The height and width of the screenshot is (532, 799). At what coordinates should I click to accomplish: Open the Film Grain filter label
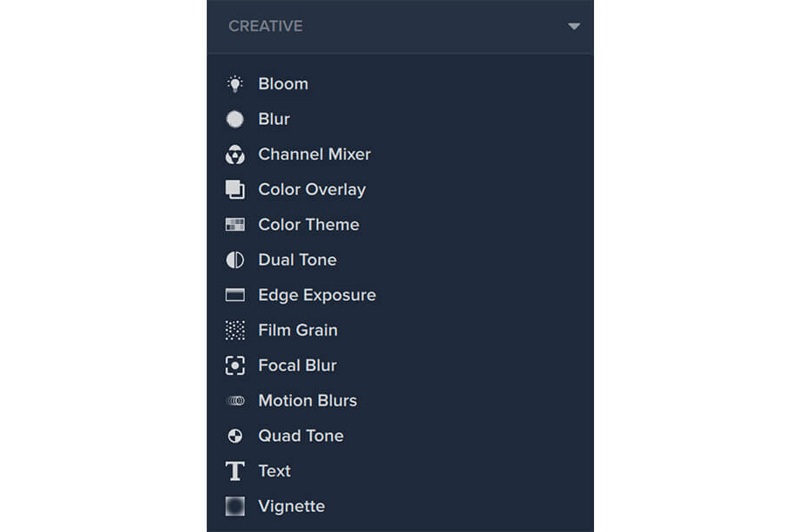tap(298, 331)
